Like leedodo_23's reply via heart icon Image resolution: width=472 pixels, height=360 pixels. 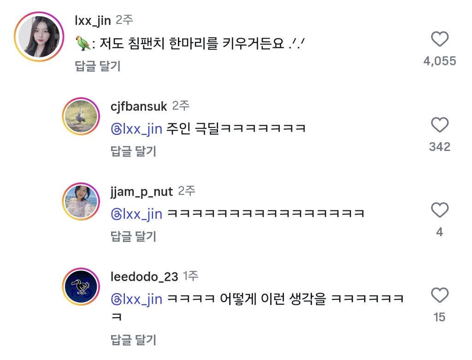(440, 295)
